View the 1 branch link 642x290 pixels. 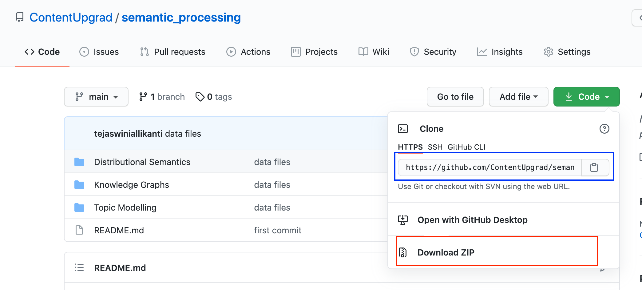click(x=162, y=97)
